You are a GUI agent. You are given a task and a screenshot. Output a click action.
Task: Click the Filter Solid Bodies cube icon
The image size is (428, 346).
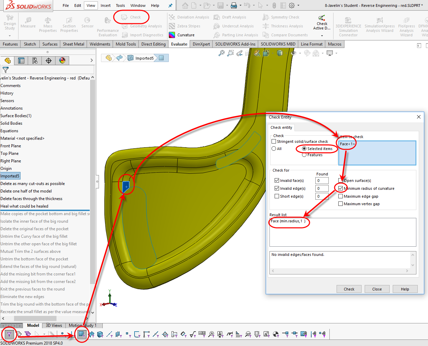coord(100,334)
